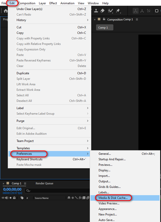161x222 pixels.
Task: Activate the View Axis mode icon
Action: pos(148,11)
